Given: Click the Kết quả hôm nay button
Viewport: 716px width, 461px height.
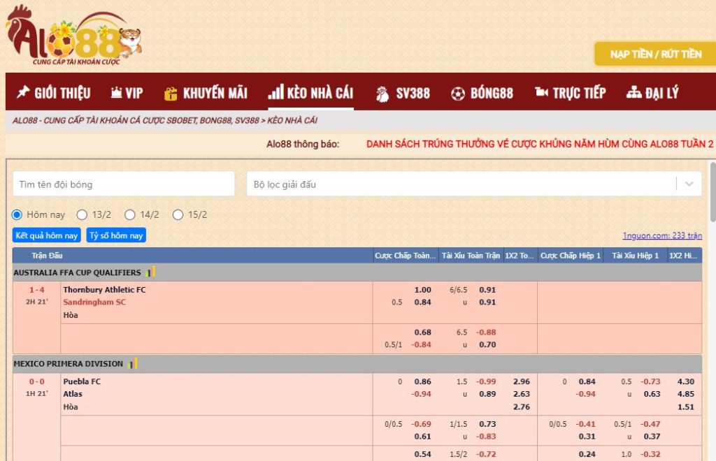Looking at the screenshot, I should [47, 235].
